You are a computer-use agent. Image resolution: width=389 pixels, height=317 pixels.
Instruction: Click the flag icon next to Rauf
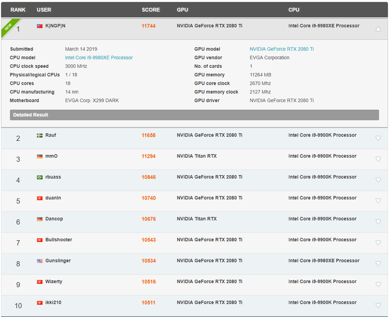click(40, 135)
